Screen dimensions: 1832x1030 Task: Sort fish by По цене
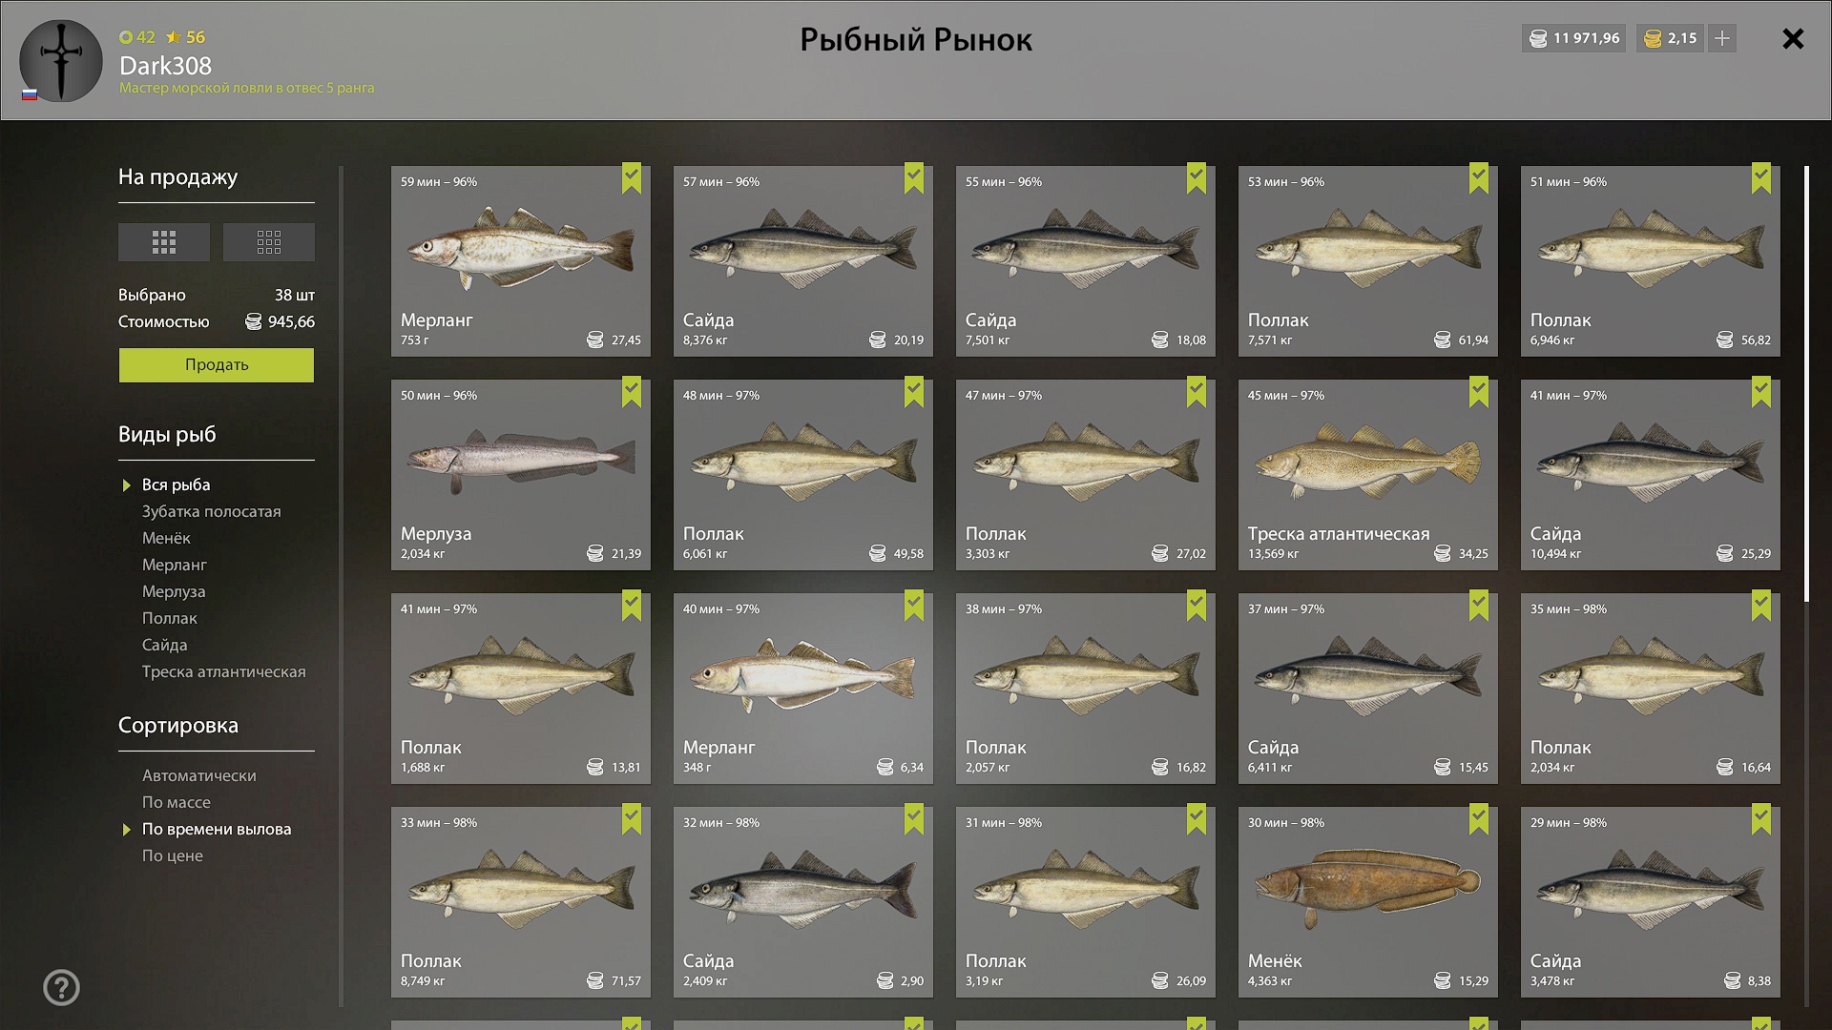click(173, 855)
